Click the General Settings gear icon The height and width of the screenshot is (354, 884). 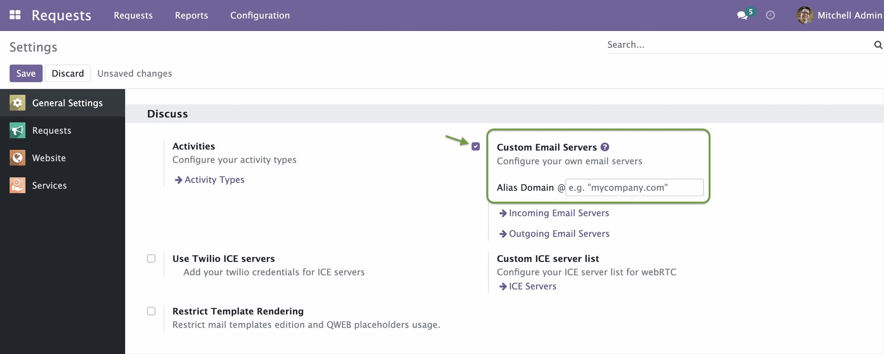pyautogui.click(x=17, y=103)
